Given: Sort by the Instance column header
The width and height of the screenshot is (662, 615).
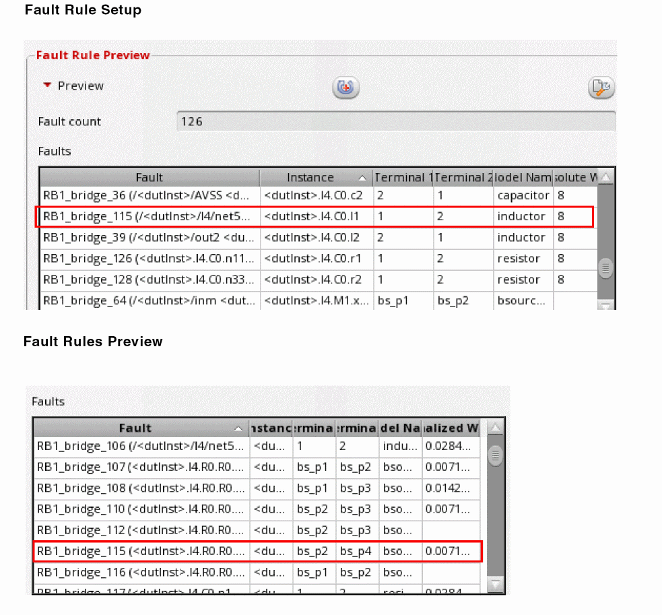Looking at the screenshot, I should [x=317, y=178].
